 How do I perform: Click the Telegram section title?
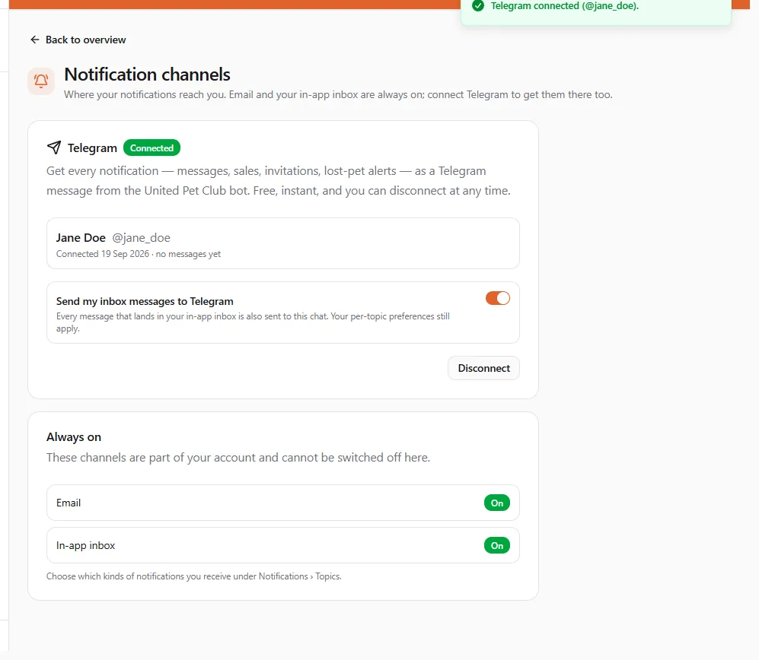click(92, 148)
